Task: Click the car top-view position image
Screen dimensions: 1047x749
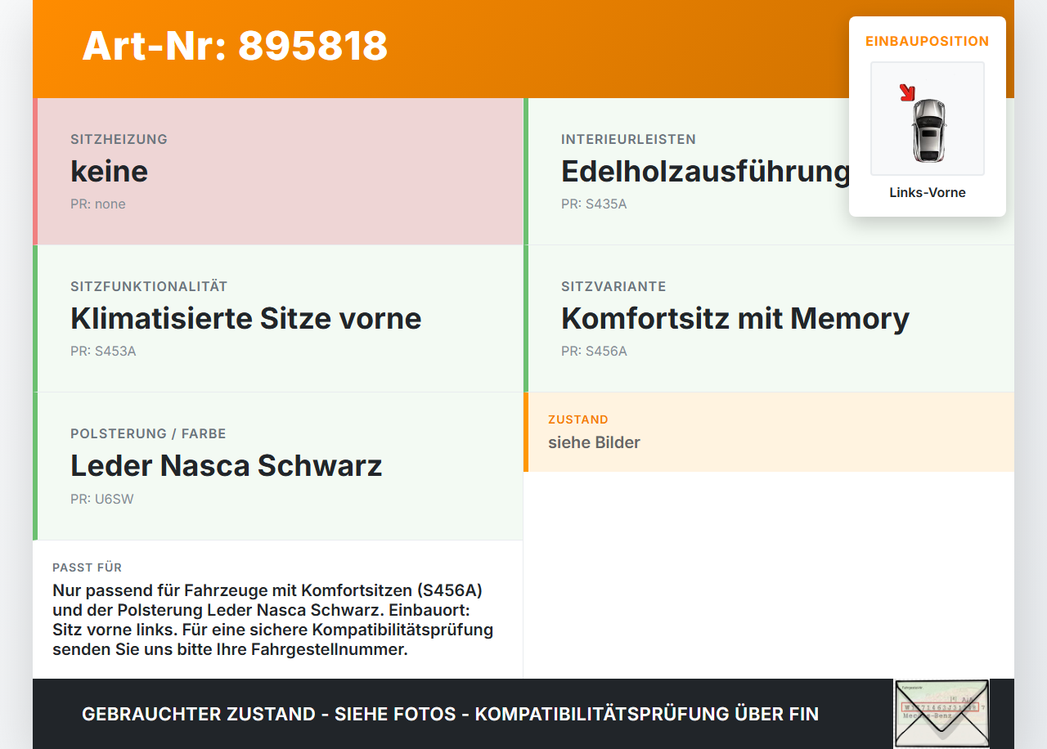Action: (x=928, y=119)
